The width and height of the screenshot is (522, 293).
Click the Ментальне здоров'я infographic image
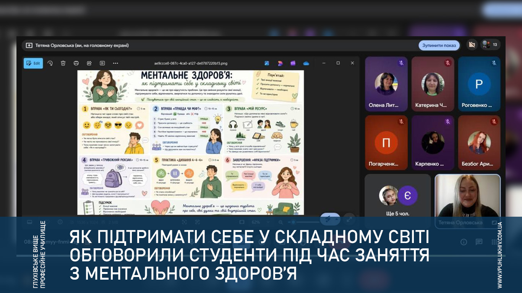point(191,142)
